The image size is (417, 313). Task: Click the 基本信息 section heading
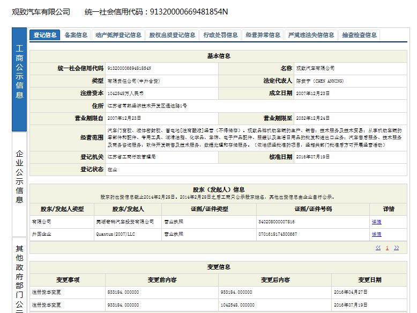point(219,56)
